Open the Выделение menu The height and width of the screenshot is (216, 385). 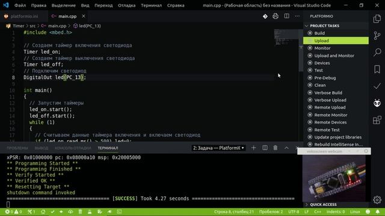click(x=64, y=5)
